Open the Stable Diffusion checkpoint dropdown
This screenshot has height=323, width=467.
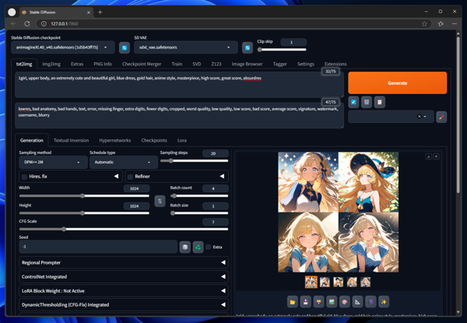63,47
